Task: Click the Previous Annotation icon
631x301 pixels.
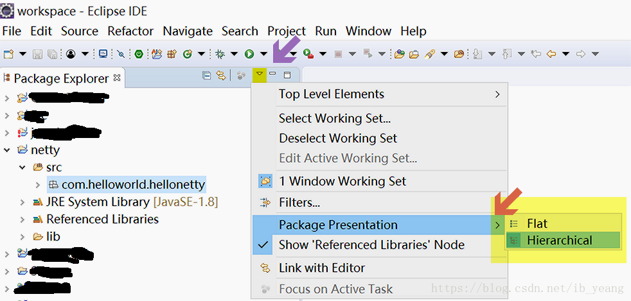Action: coord(507,54)
